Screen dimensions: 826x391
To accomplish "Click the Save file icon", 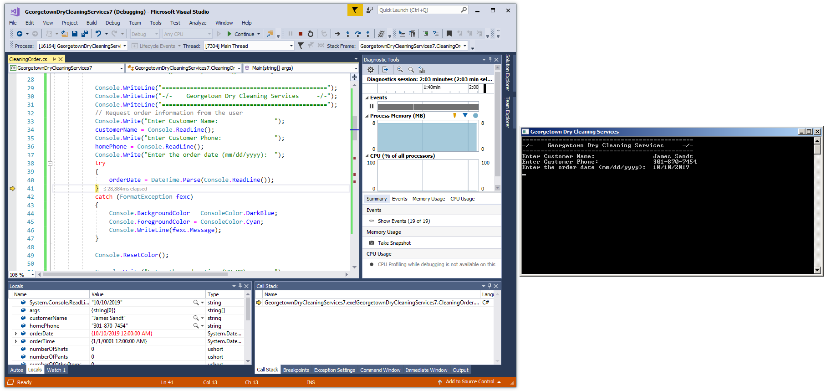I will click(x=75, y=34).
